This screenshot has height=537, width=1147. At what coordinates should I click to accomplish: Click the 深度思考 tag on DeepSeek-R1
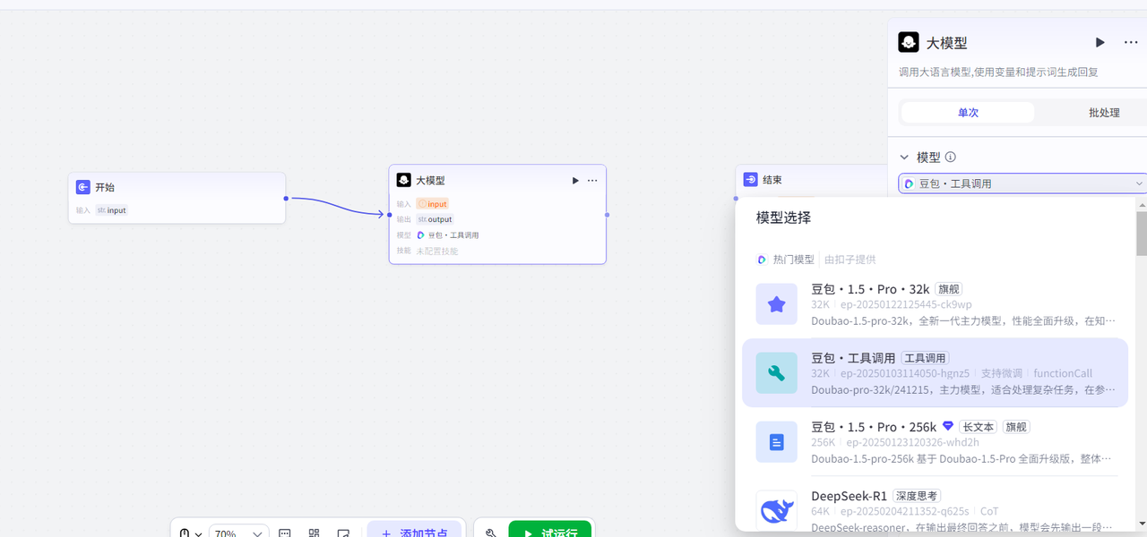(916, 496)
